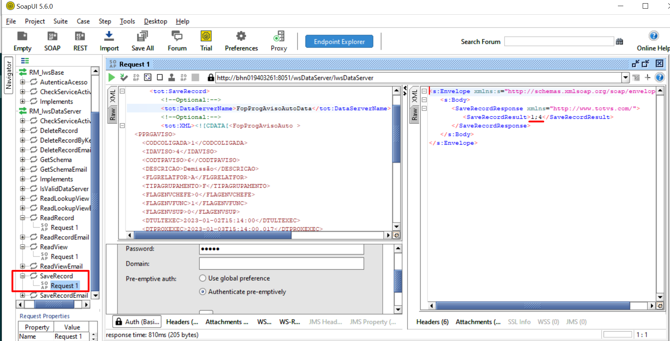Screen dimensions: 670x341
Task: Click the endpoint URL field
Action: 419,78
